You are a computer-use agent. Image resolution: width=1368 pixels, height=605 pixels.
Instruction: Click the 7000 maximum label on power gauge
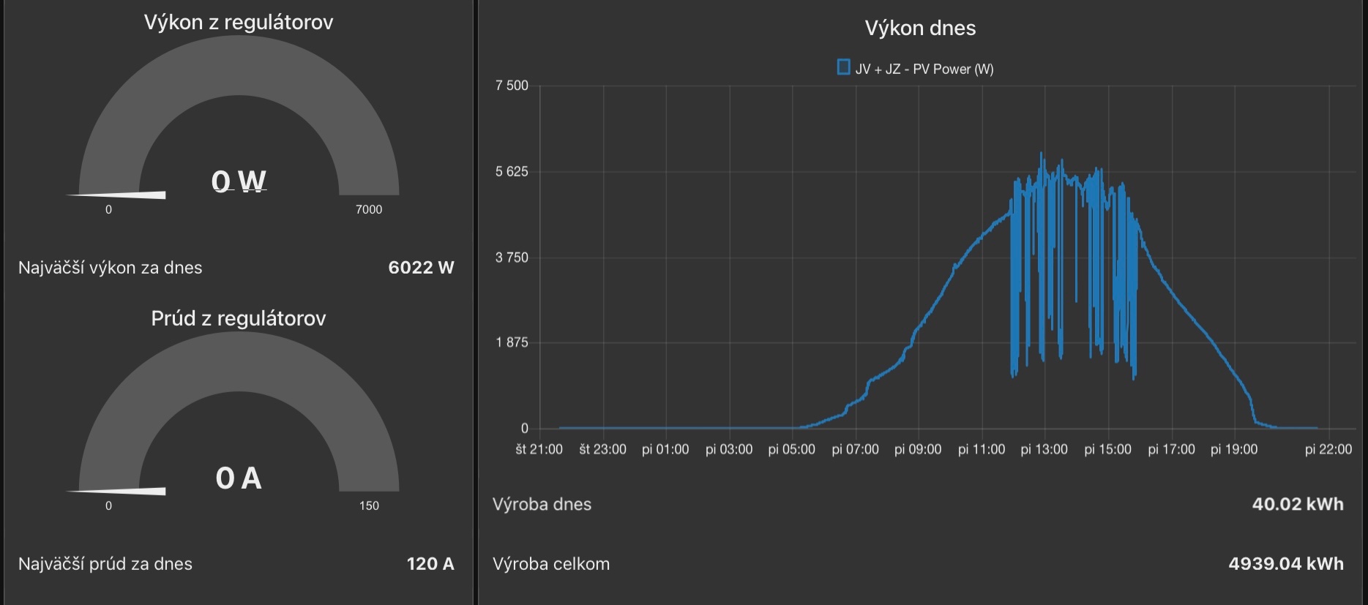pos(369,210)
